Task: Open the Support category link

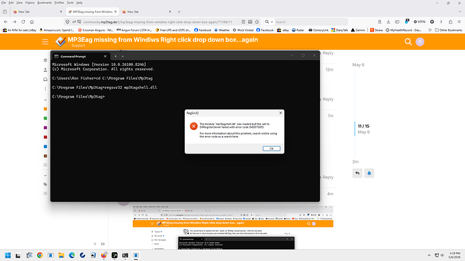Action: coord(78,46)
